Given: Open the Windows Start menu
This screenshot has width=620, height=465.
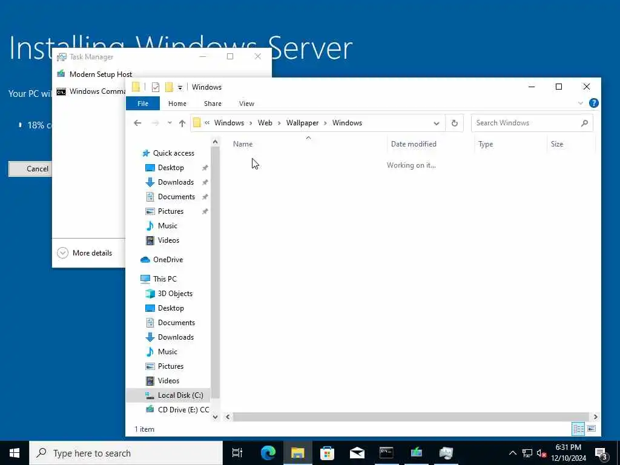Looking at the screenshot, I should (x=15, y=453).
